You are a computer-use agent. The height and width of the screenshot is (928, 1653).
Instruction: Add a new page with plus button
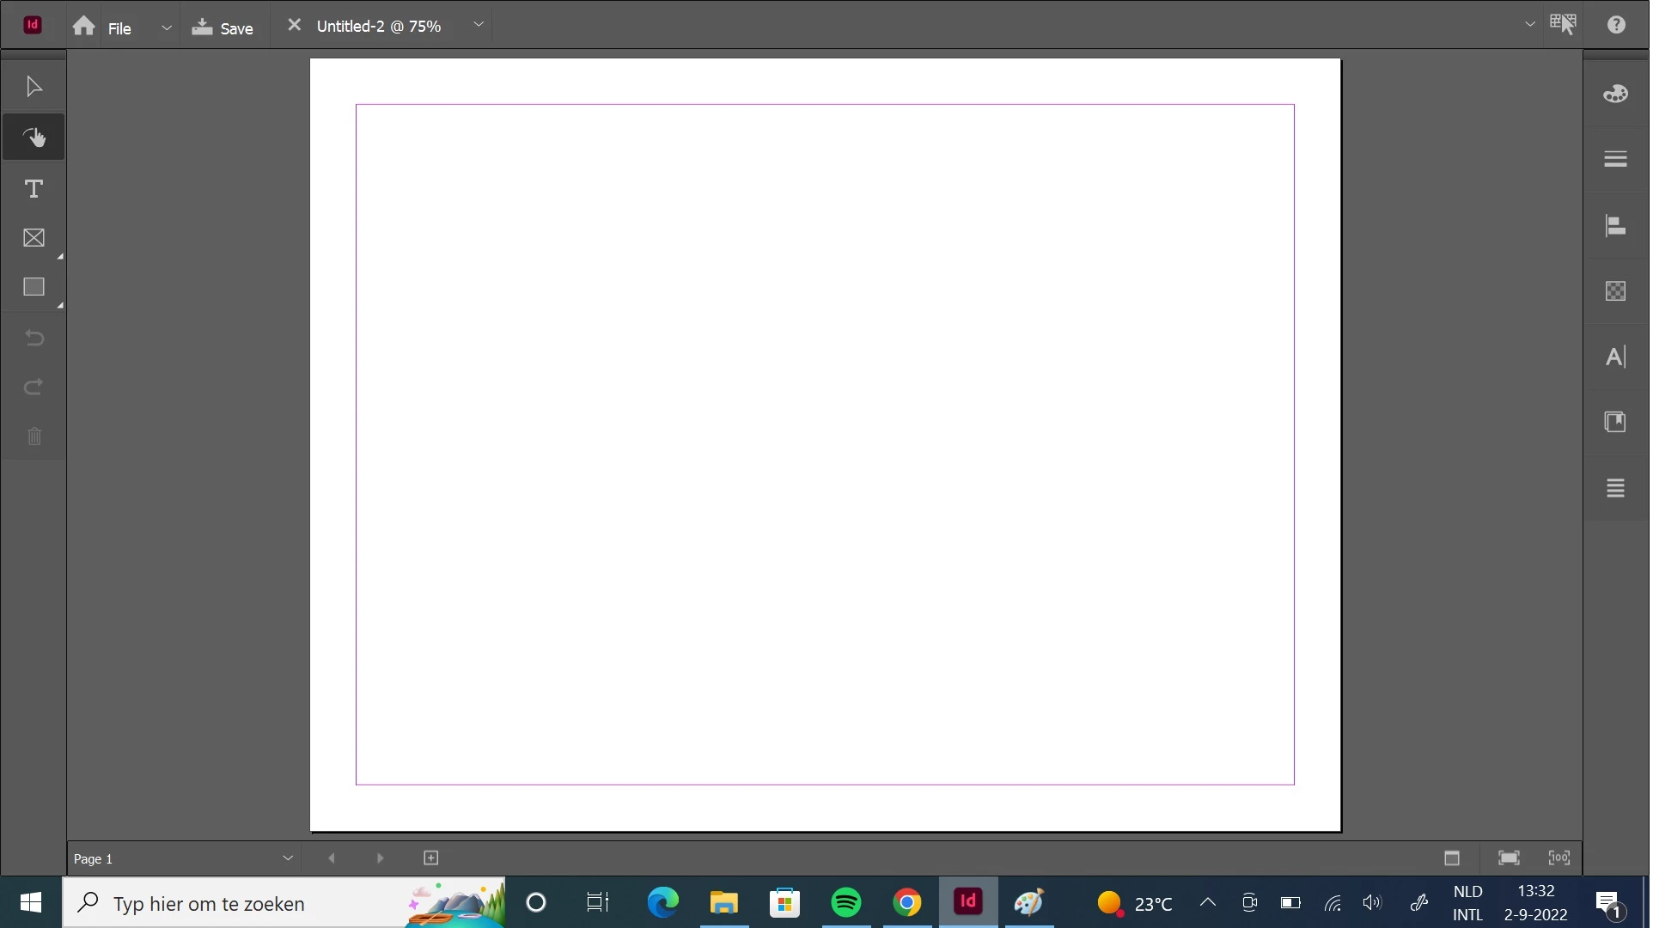432,859
